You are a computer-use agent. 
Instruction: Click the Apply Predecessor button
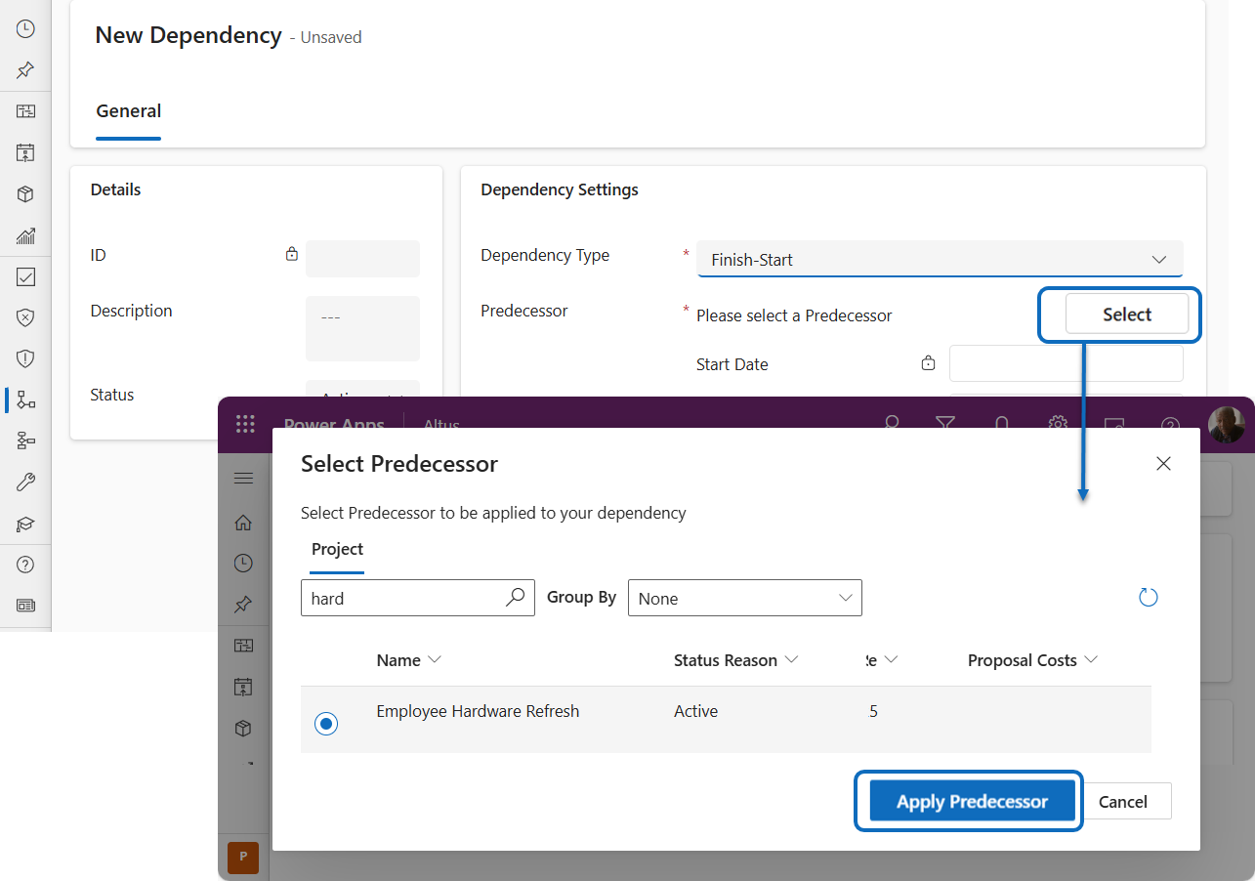click(971, 802)
